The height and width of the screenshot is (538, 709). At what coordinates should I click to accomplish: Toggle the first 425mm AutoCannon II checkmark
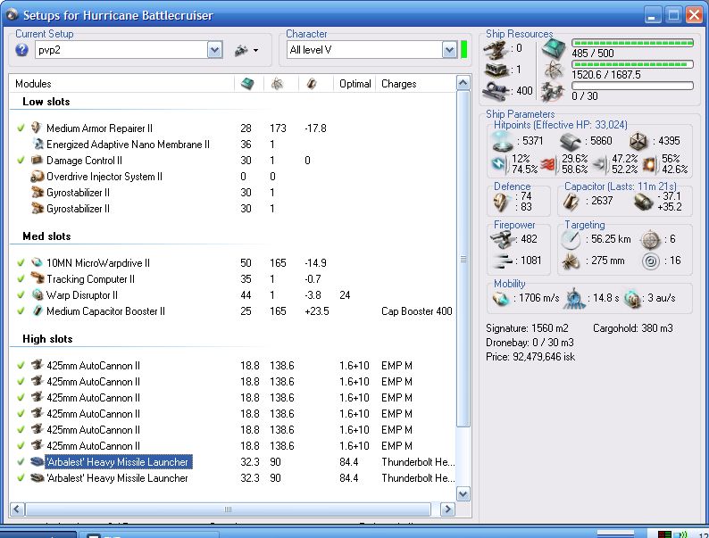21,365
